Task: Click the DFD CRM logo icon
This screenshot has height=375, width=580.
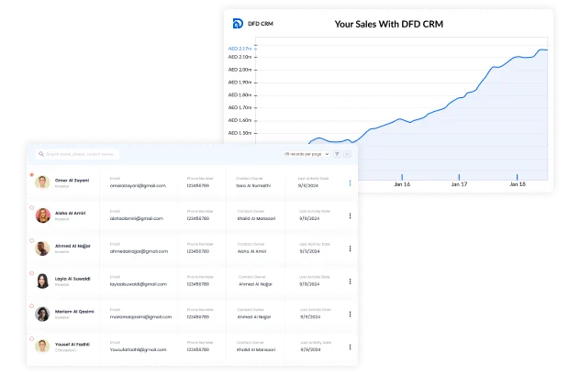Action: coord(238,24)
